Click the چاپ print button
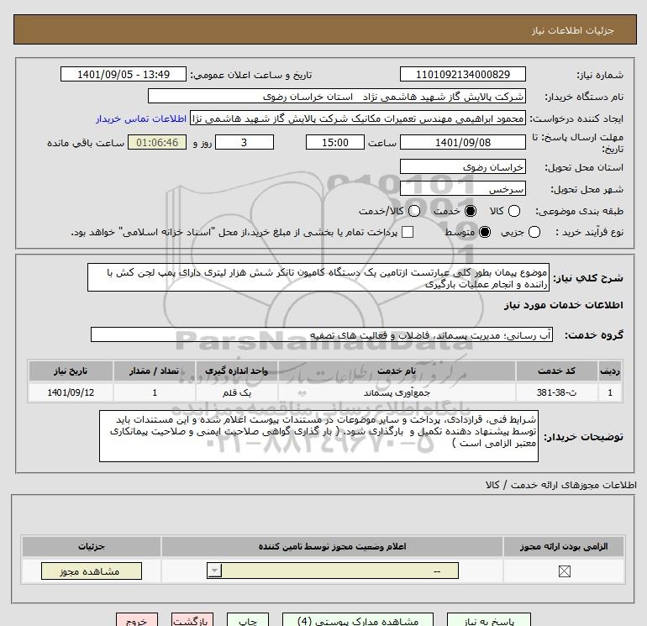The image size is (647, 626). 248,620
